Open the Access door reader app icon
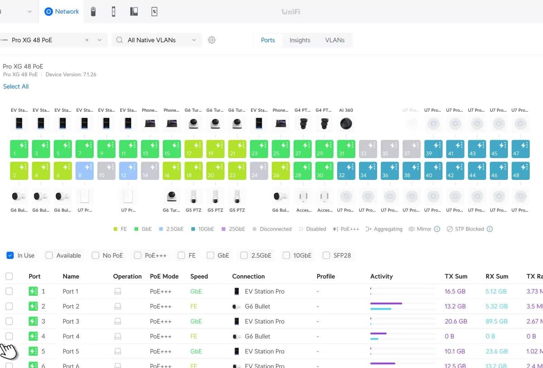This screenshot has width=543, height=368. pos(113,12)
